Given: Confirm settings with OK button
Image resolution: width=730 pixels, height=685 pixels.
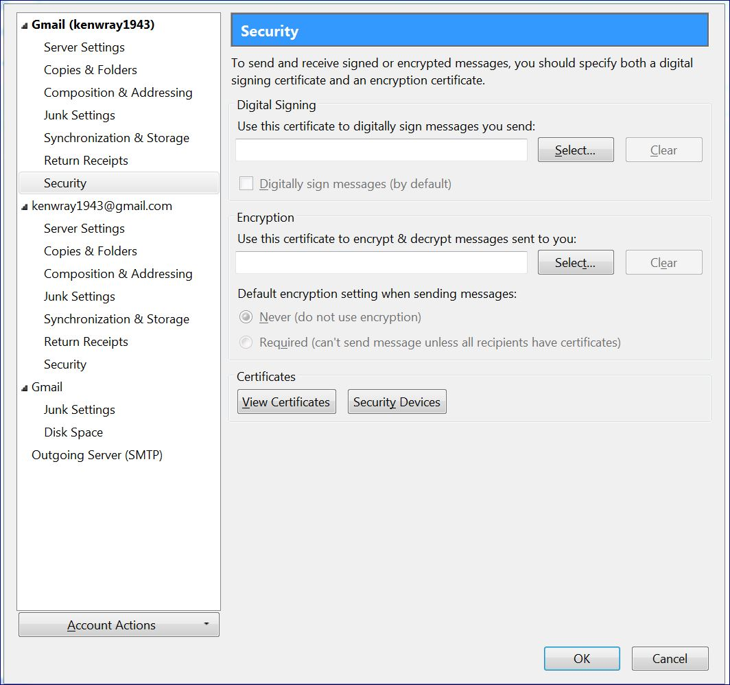Looking at the screenshot, I should point(581,659).
